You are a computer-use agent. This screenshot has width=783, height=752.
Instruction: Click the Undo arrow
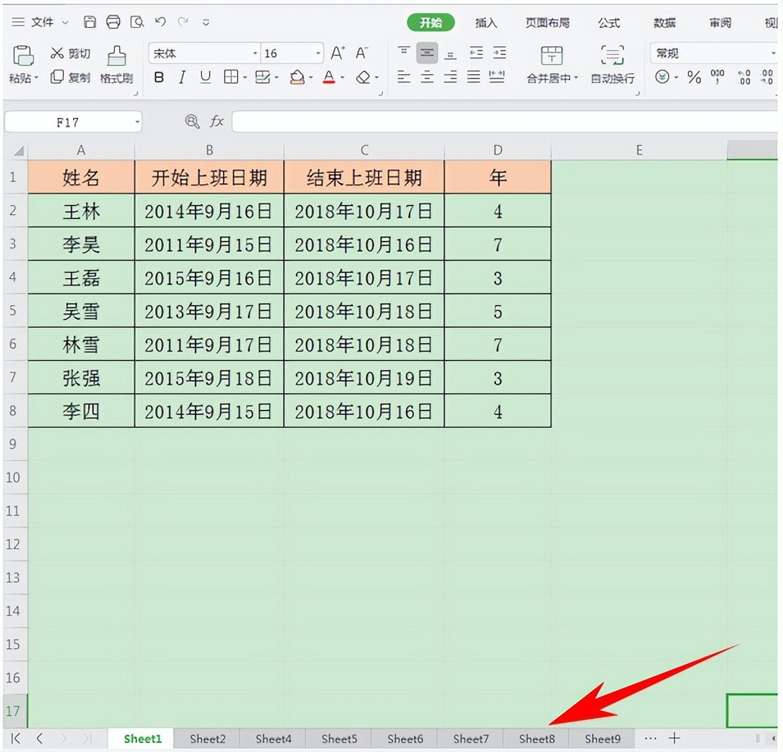click(160, 22)
